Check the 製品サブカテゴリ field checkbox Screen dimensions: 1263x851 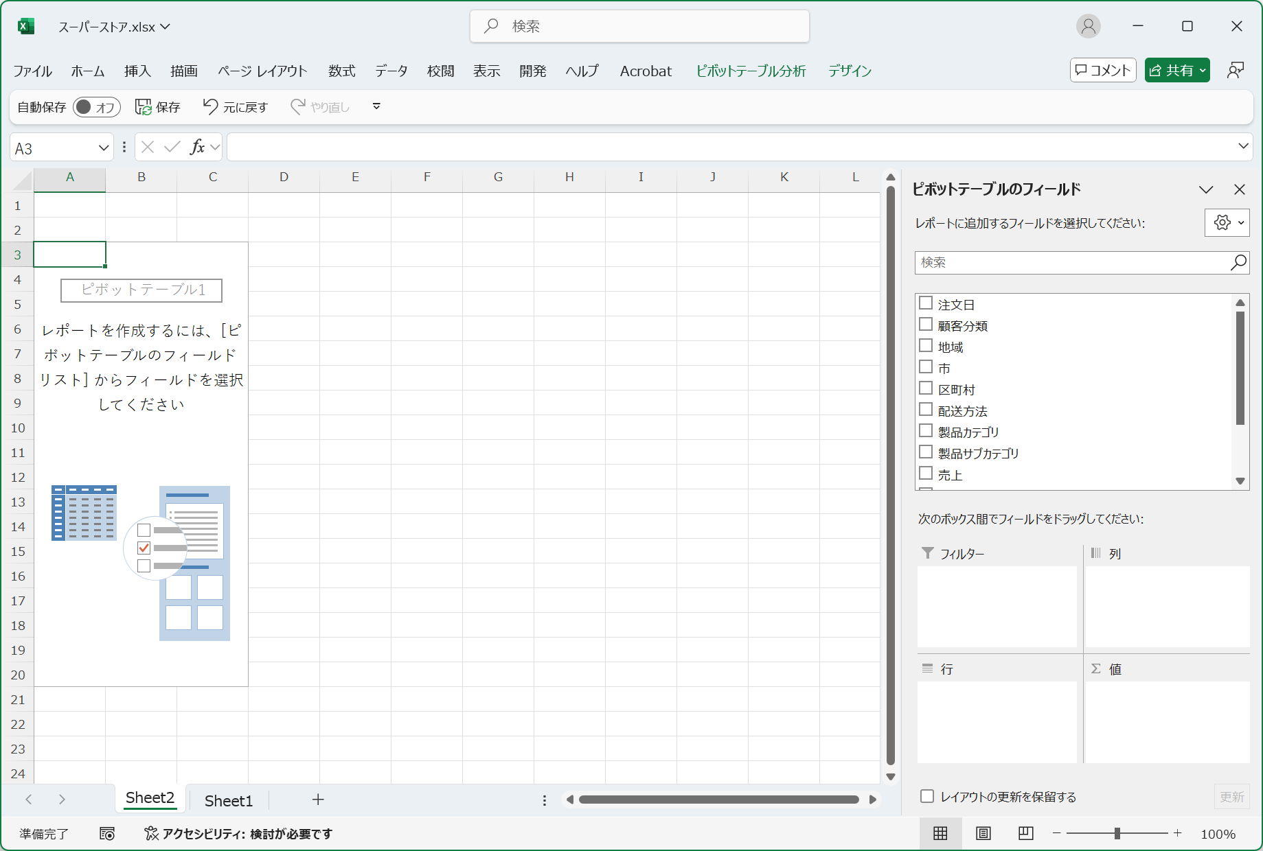pyautogui.click(x=926, y=452)
